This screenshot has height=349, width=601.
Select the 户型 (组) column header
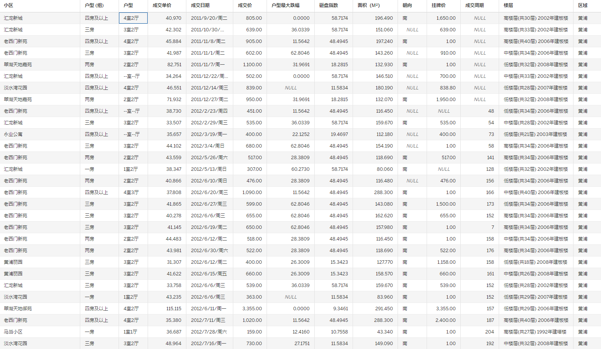coord(94,5)
